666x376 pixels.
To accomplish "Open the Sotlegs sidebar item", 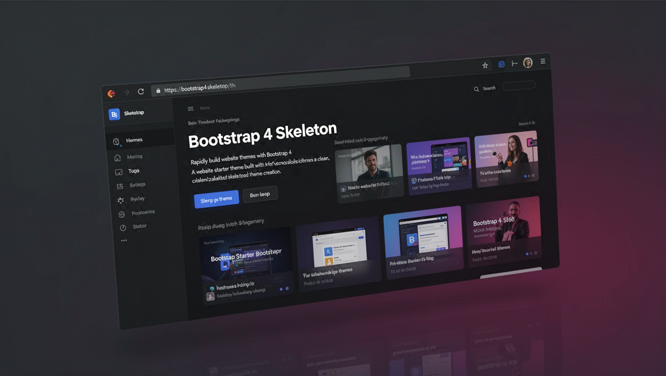I will coord(138,185).
